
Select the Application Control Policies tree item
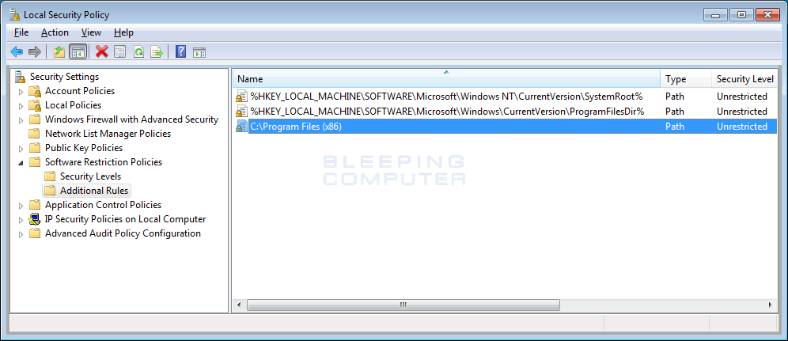tap(103, 205)
